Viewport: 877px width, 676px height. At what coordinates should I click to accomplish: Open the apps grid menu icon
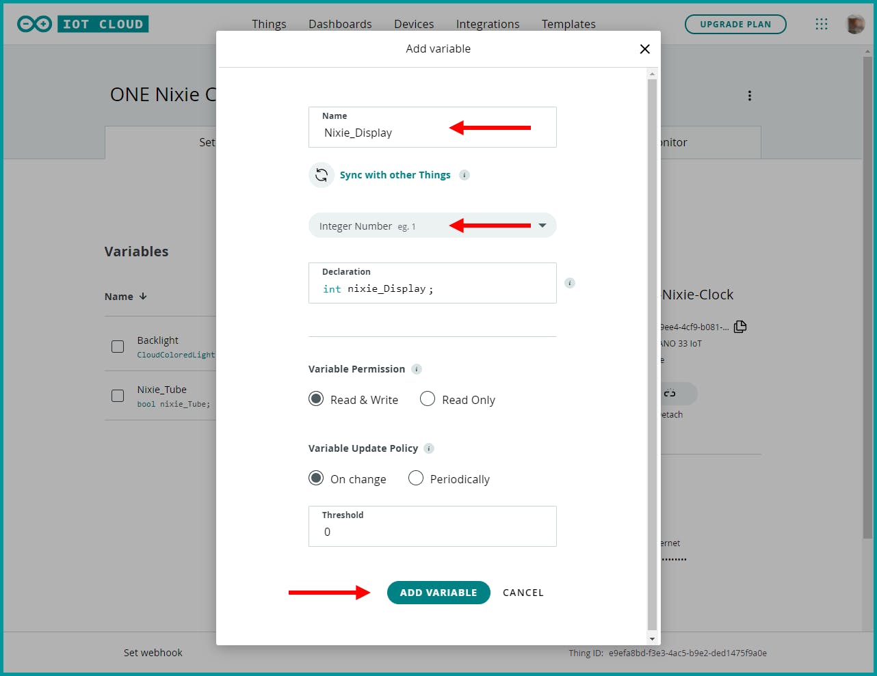pyautogui.click(x=822, y=24)
